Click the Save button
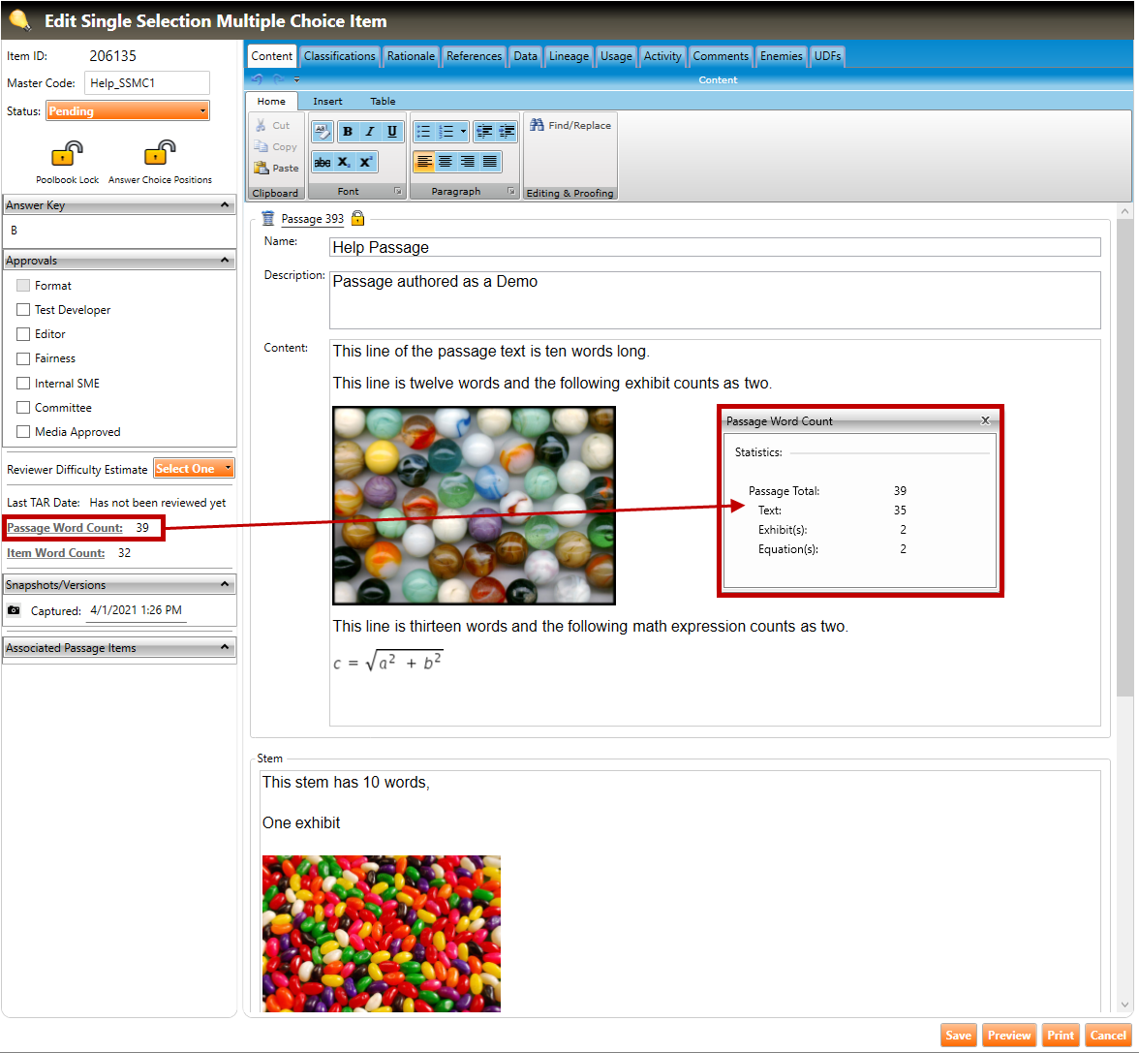This screenshot has height=1053, width=1139. pos(958,1036)
